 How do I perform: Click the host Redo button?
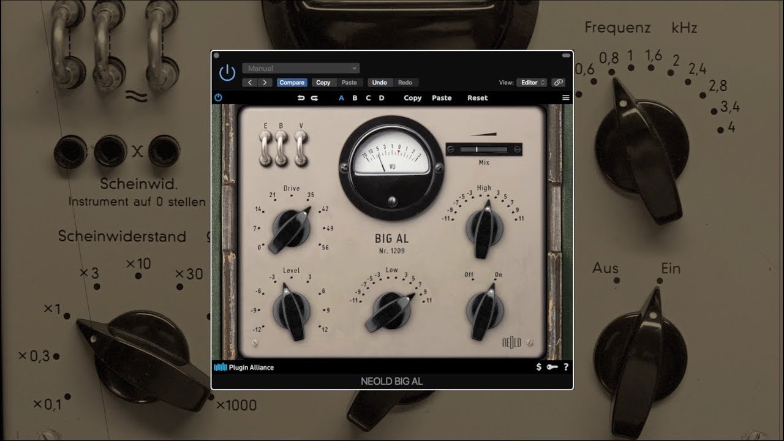405,82
